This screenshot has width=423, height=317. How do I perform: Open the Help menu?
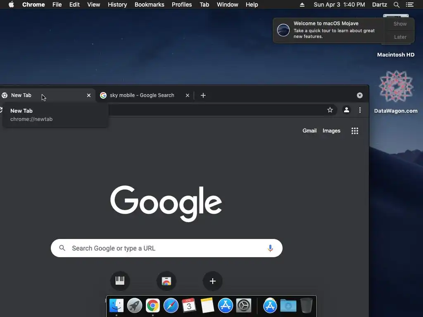coord(252,5)
